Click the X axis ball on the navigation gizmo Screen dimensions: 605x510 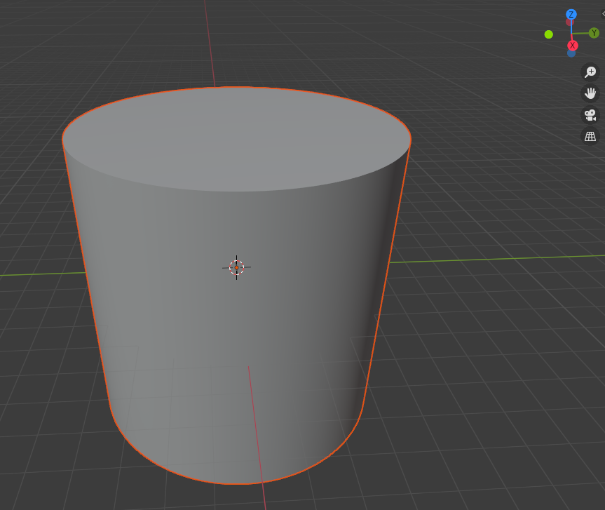point(573,45)
